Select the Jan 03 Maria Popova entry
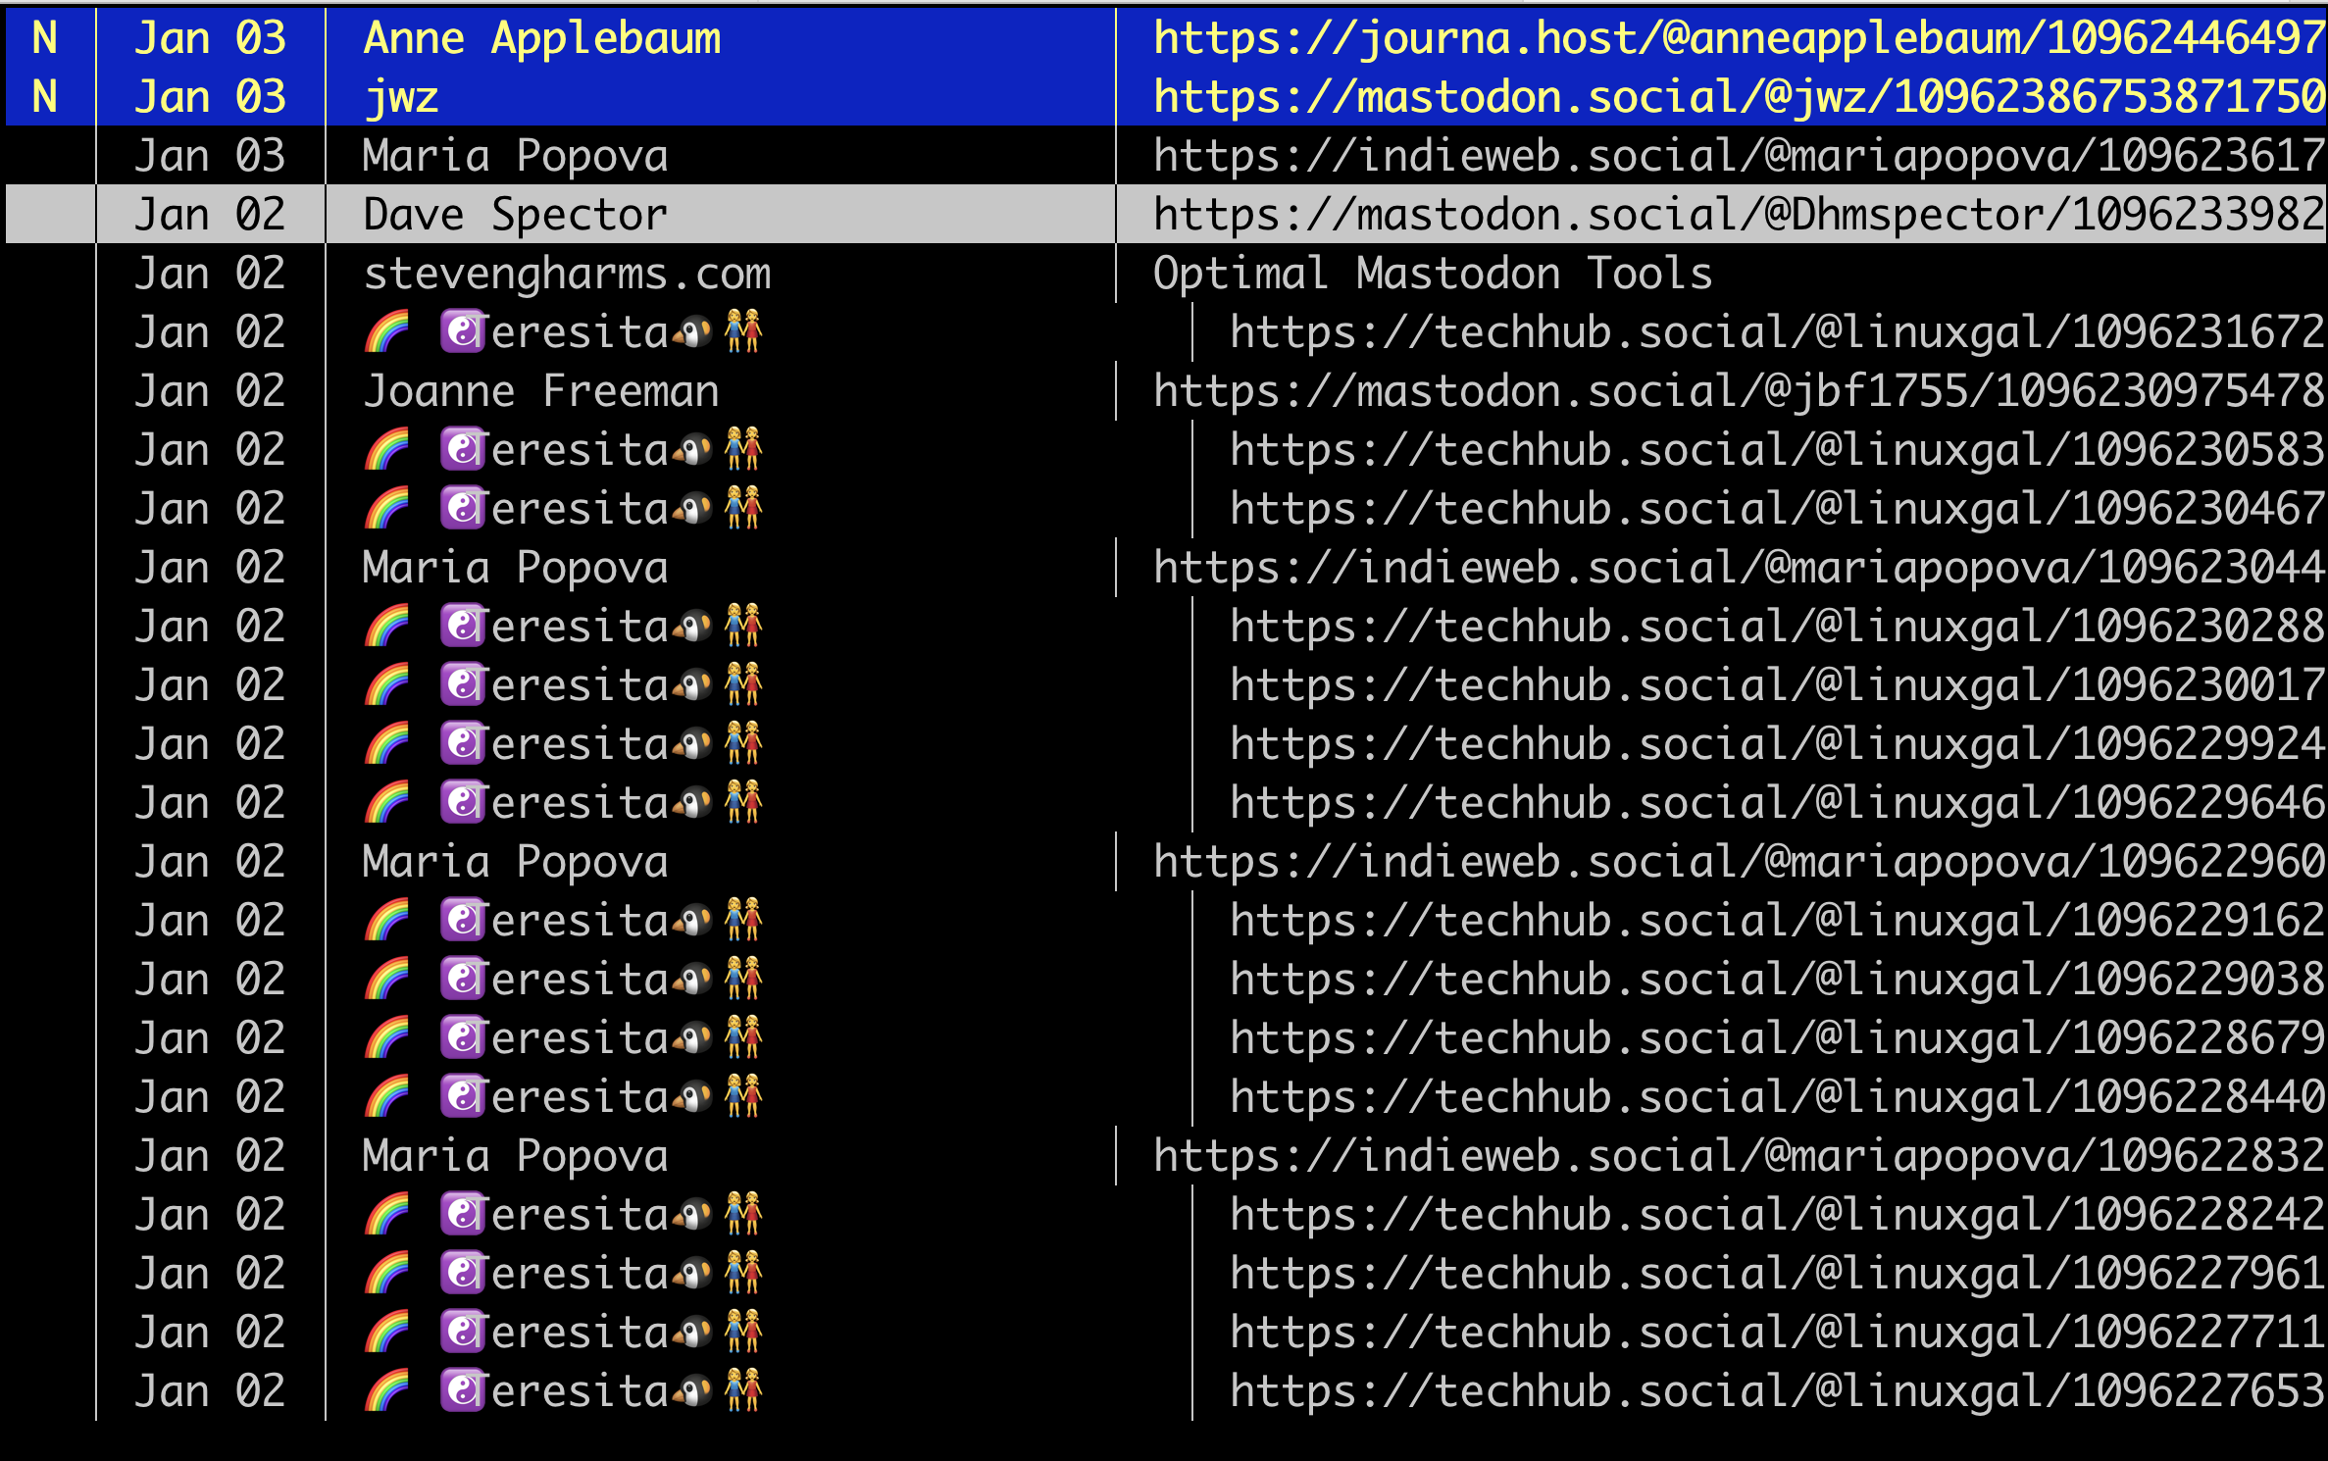The image size is (2328, 1461). click(x=515, y=156)
